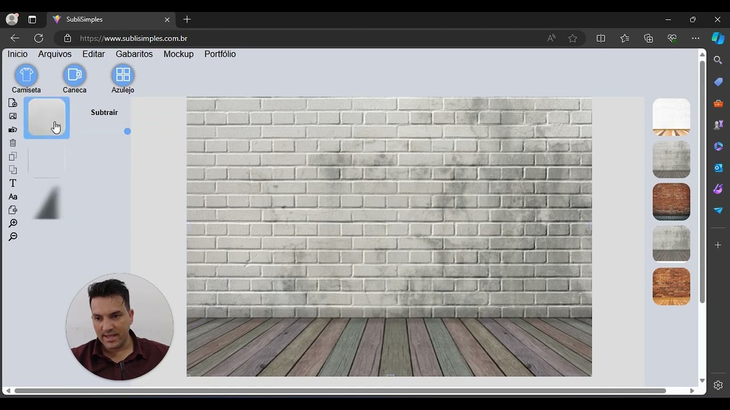Open the Gabaritos menu
730x410 pixels.
[x=134, y=54]
